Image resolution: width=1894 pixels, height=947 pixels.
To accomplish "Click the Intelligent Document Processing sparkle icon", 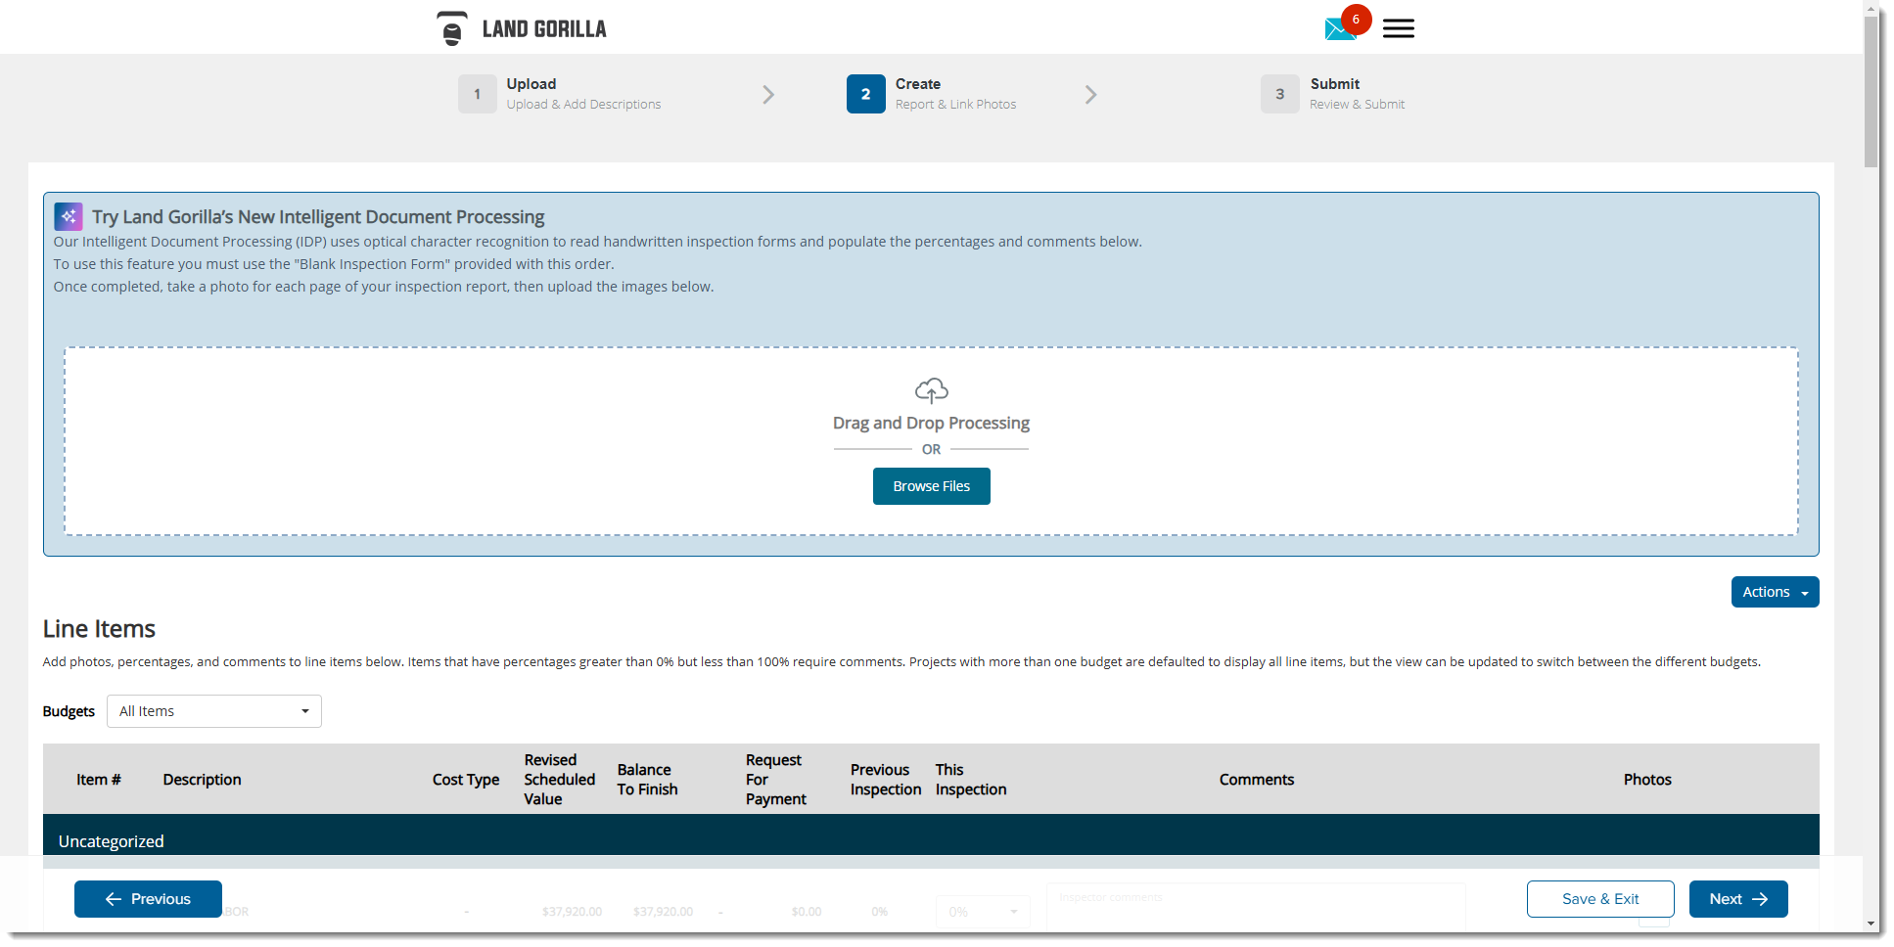I will click(69, 216).
